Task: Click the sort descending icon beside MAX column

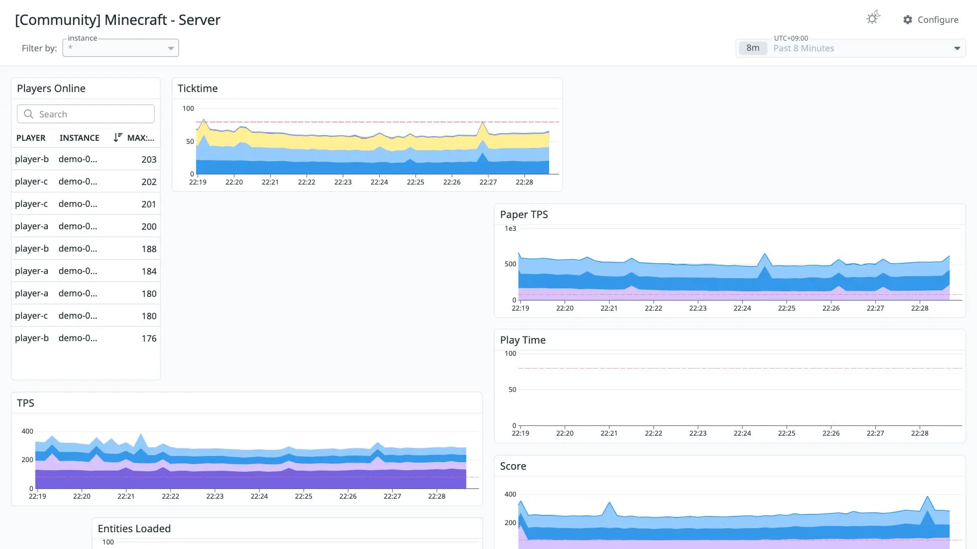Action: [x=118, y=137]
